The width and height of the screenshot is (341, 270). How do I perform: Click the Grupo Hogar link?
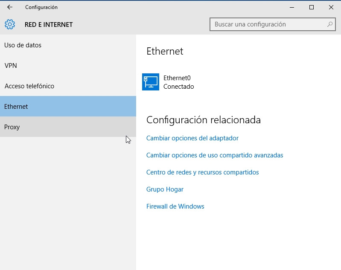165,189
